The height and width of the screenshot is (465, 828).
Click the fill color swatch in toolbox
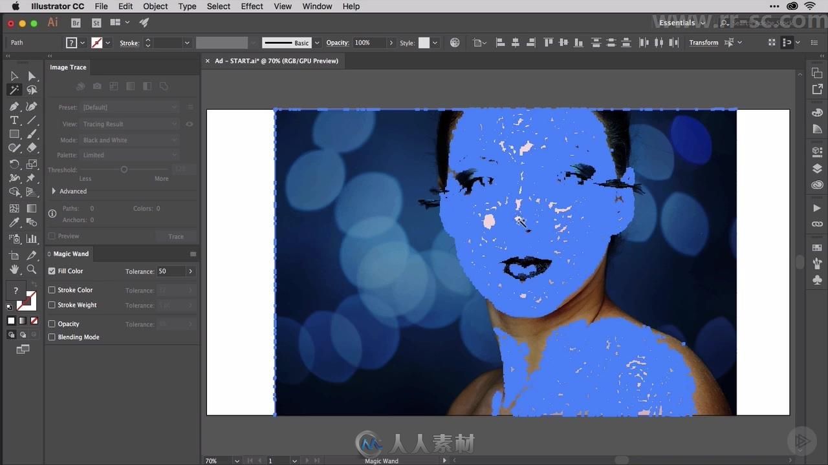16,292
